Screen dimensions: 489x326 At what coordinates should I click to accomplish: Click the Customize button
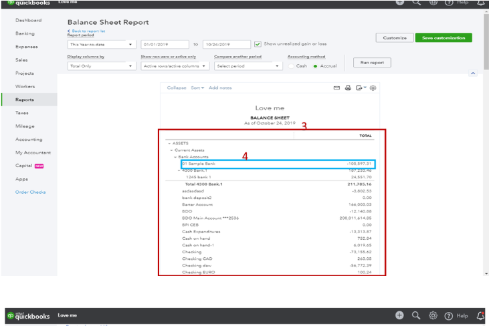[395, 37]
